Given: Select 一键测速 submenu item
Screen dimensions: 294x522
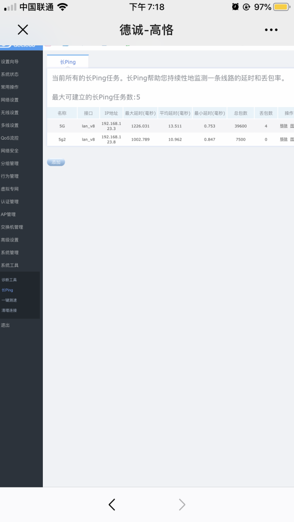Looking at the screenshot, I should [9, 300].
